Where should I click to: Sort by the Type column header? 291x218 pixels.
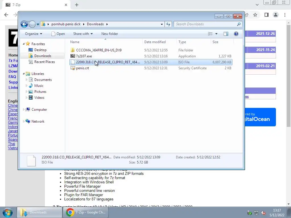coord(193,42)
